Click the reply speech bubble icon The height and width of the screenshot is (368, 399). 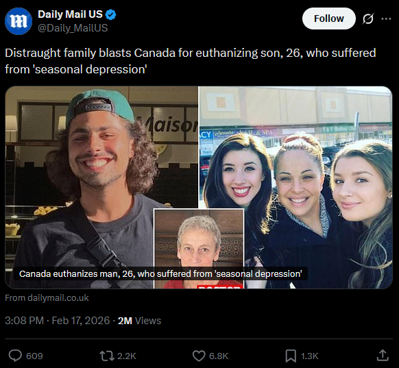point(15,356)
